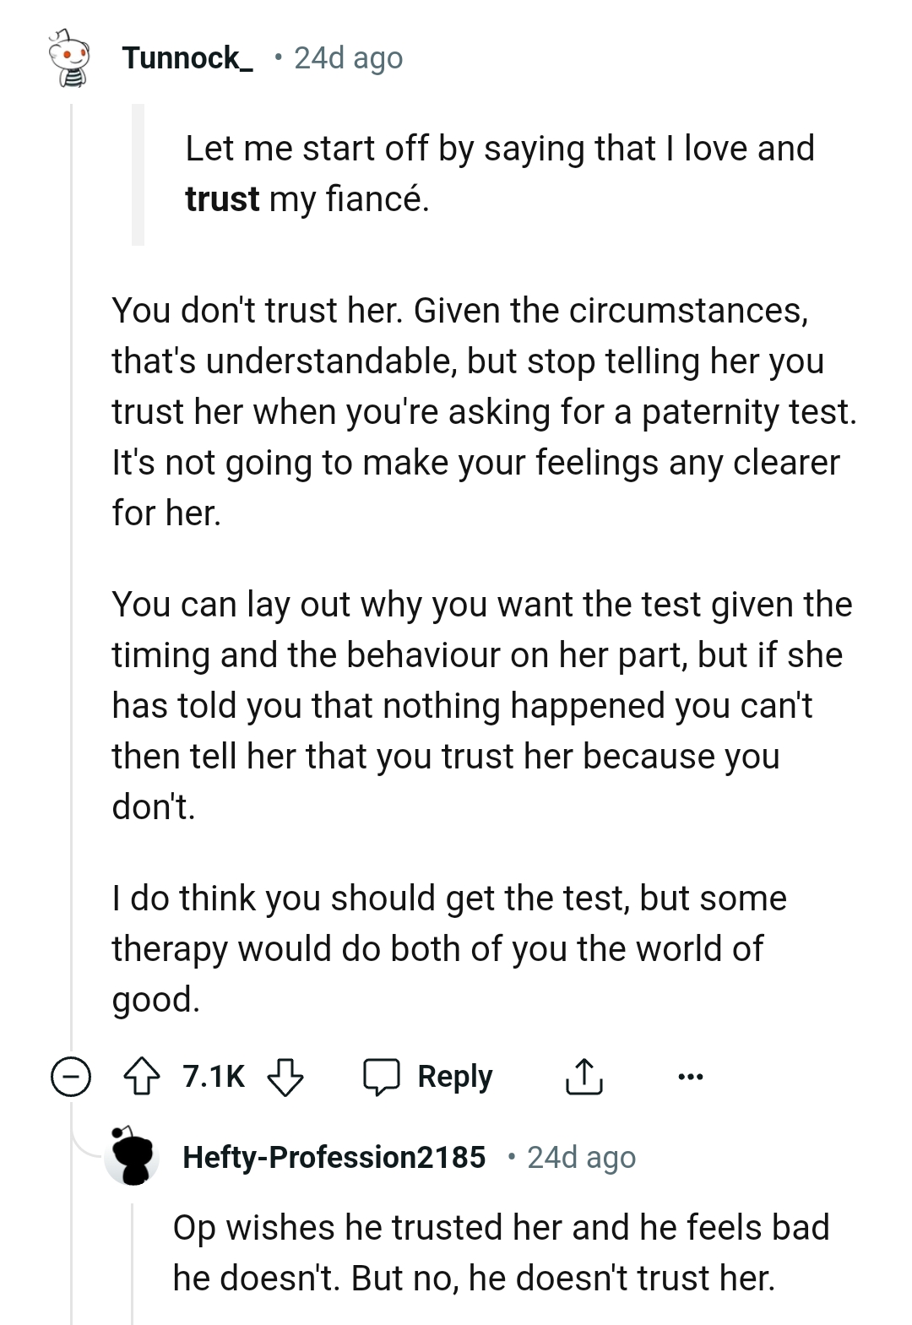
Task: Open Hefty-Profession2185's profile via username
Action: [335, 1159]
